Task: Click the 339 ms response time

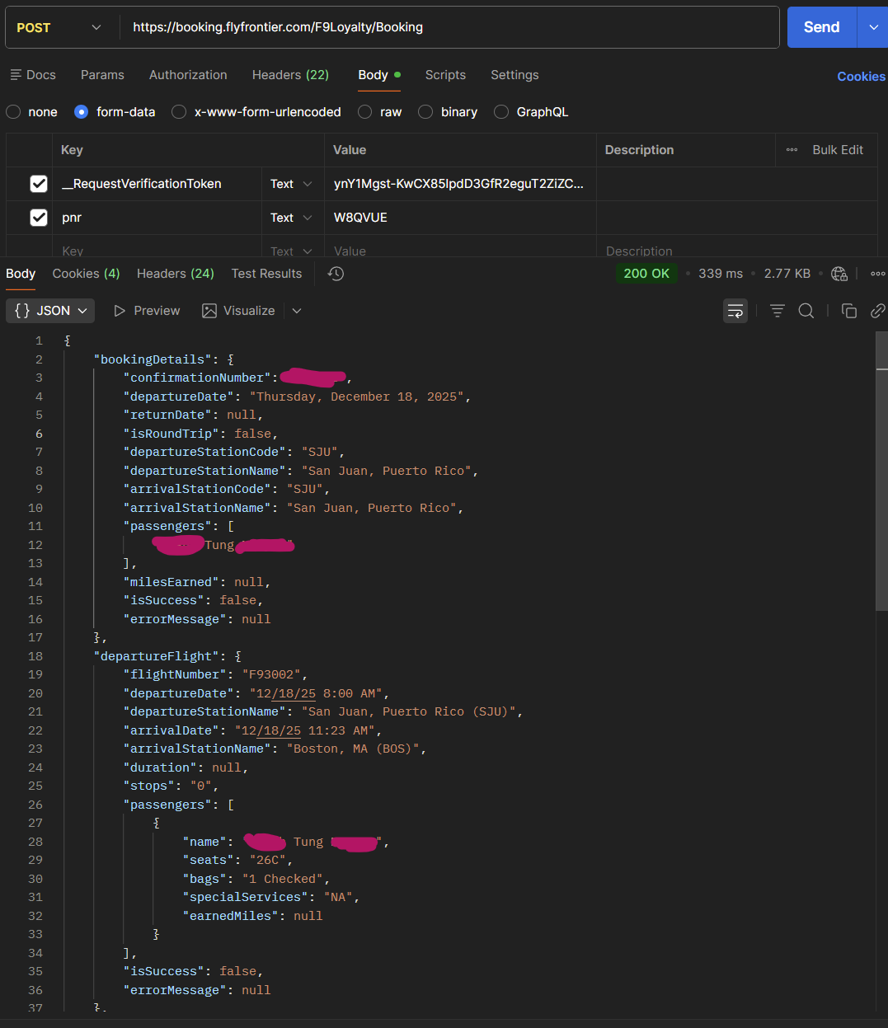Action: tap(721, 274)
